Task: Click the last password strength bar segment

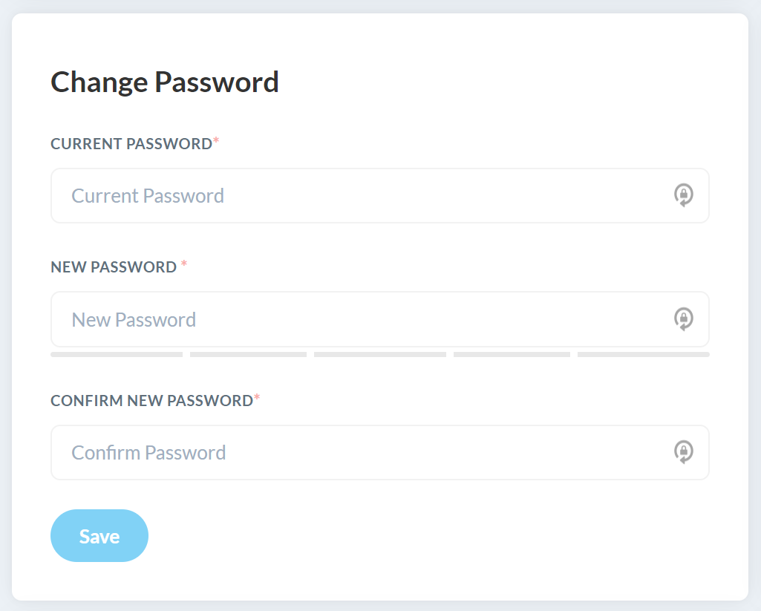Action: pos(644,355)
